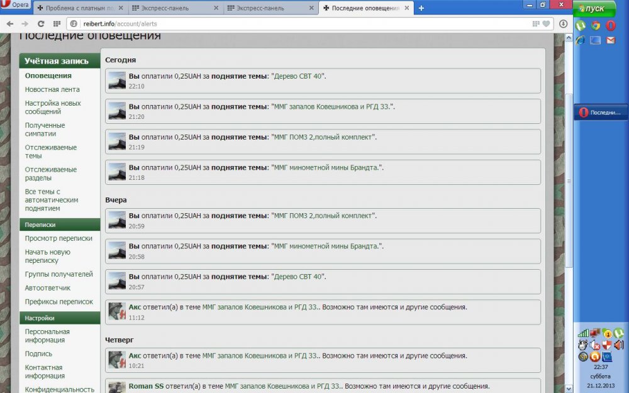Open 'ММГ запалов Ковешникова' topic from 21:20 alert

[x=331, y=107]
